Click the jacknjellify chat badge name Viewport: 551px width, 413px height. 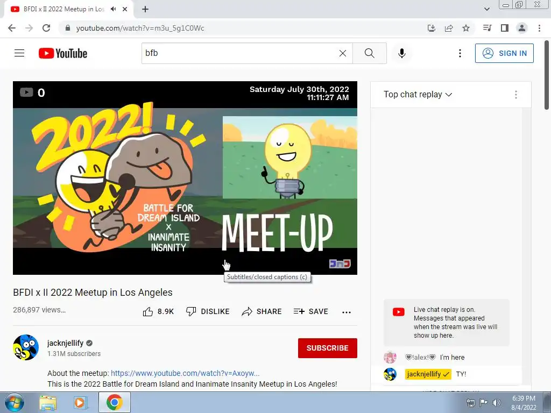coord(428,374)
